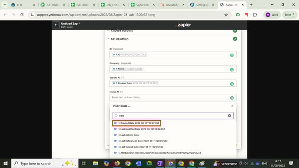Edit the Untitled Zap name pencil icon
Screen dimensions: 299x168
(x=80, y=23)
